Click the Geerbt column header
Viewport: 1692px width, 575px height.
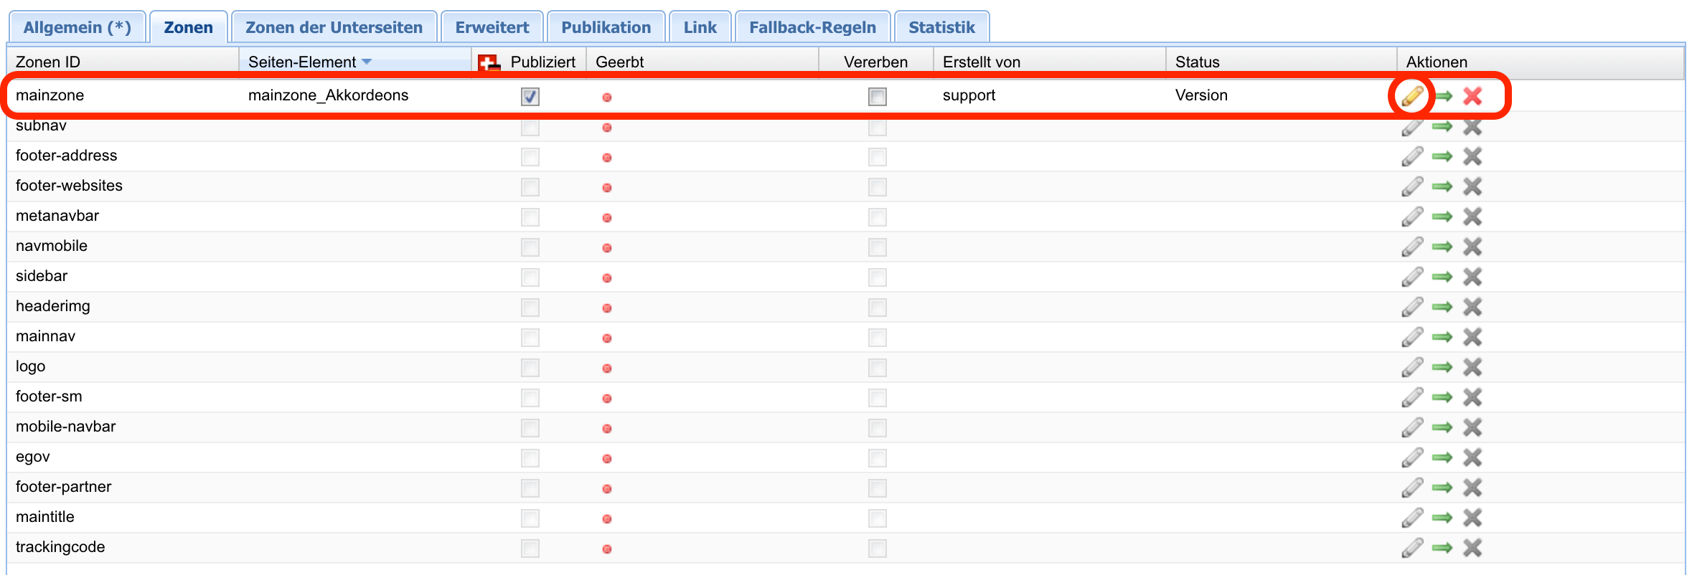click(x=703, y=62)
